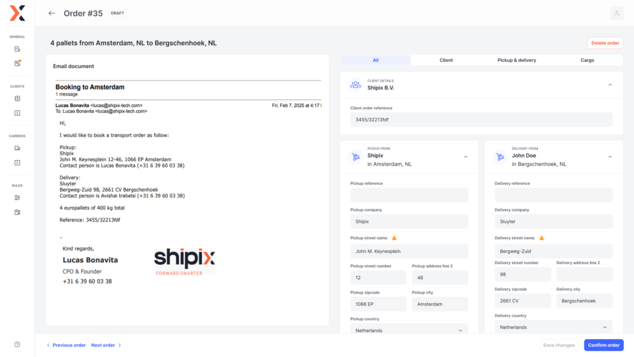Screen dimensions: 634x357
Task: Click the Pickup from trolley icon
Action: pyautogui.click(x=355, y=157)
